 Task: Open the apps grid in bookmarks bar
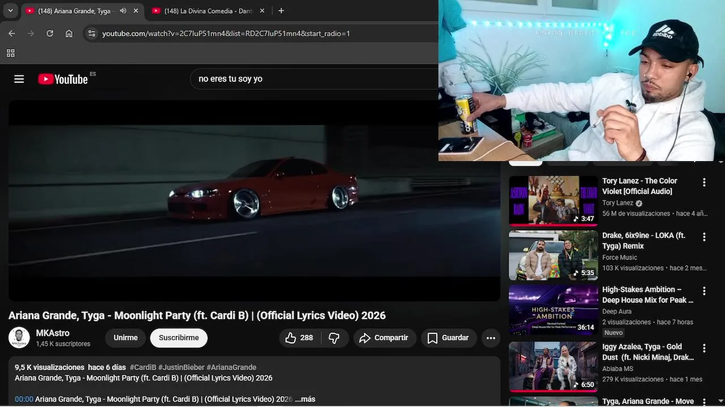point(10,53)
